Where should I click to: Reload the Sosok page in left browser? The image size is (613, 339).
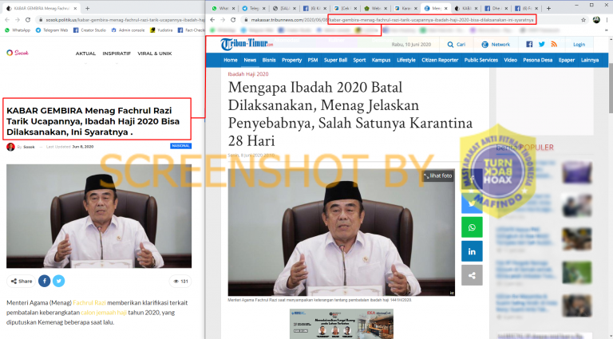click(28, 19)
